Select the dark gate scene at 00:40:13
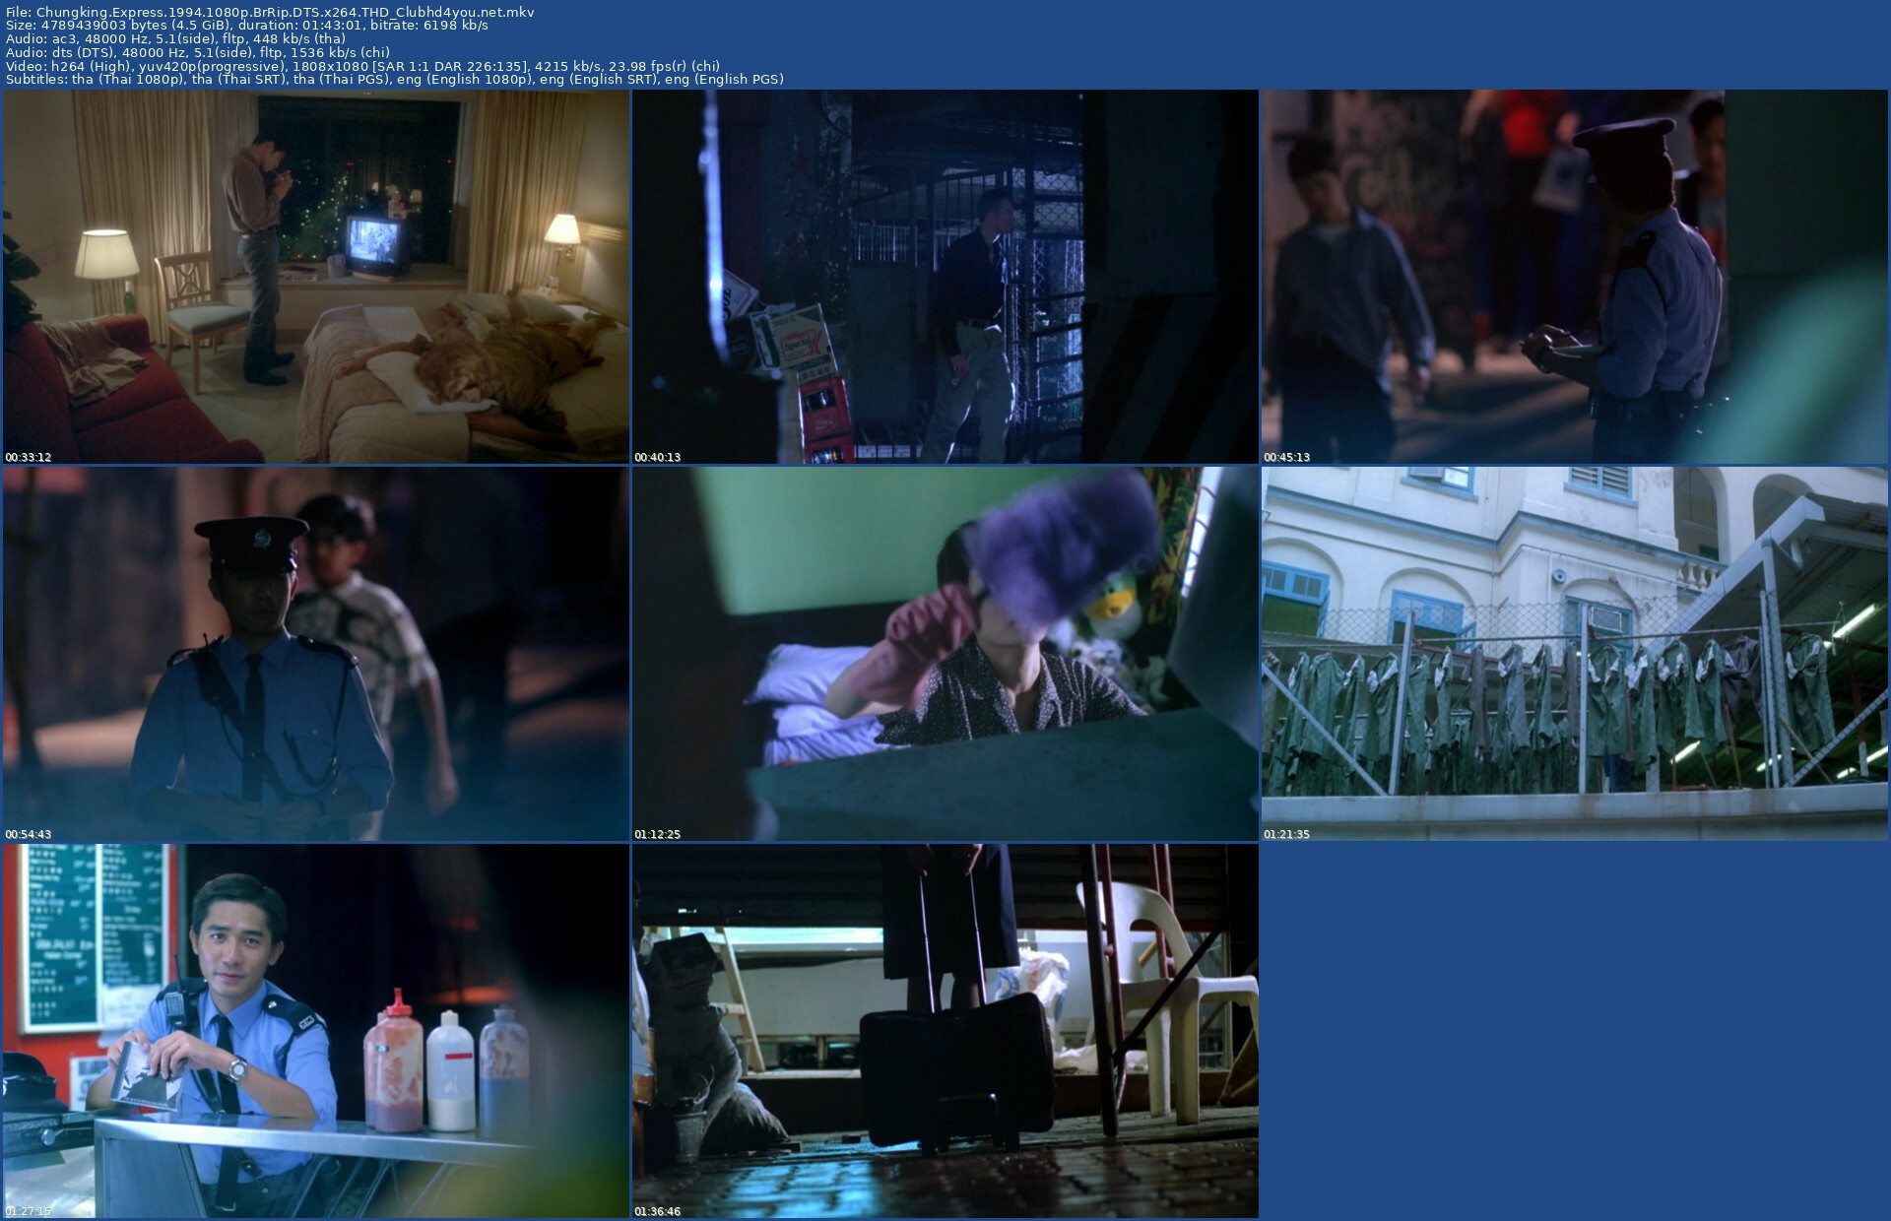Viewport: 1891px width, 1221px height. coord(945,277)
